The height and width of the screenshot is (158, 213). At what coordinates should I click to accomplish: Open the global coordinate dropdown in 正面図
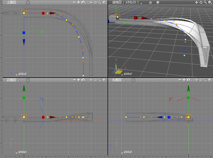pyautogui.click(x=21, y=152)
